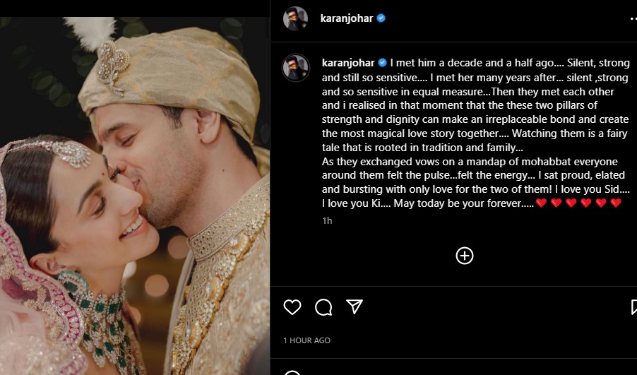The height and width of the screenshot is (375, 637).
Task: Click the "1h" timestamp under the caption
Action: [326, 220]
